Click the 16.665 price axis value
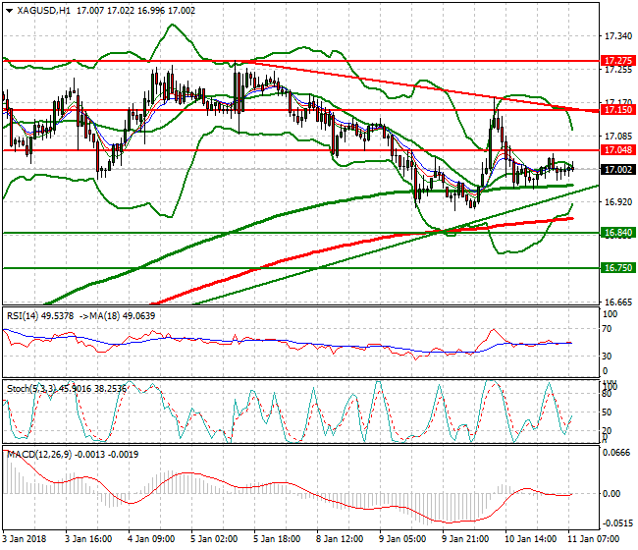Screen dimensions: 638x550 [618, 302]
